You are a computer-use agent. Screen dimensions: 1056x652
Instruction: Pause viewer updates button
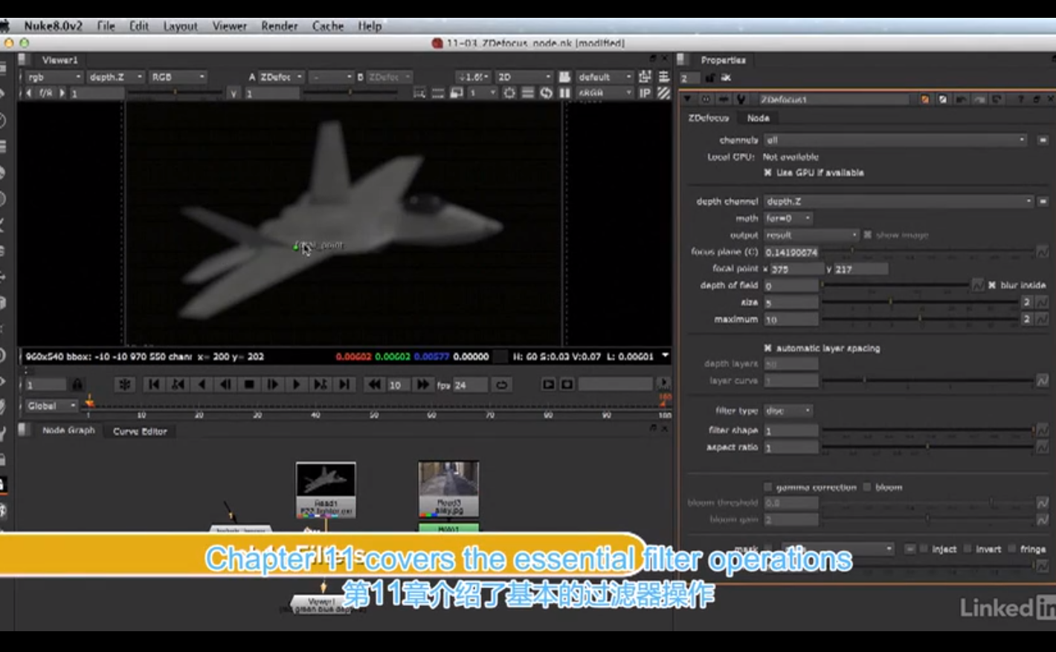pyautogui.click(x=564, y=93)
